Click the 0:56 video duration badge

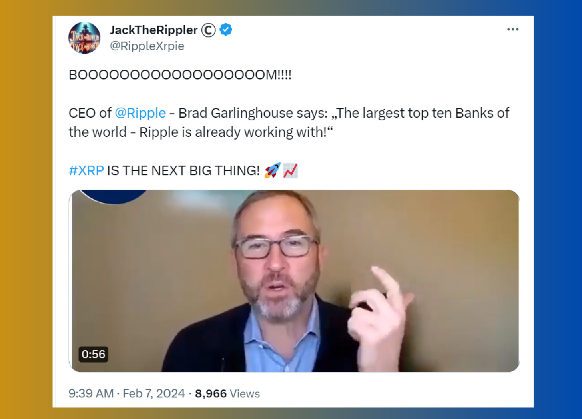click(x=93, y=354)
